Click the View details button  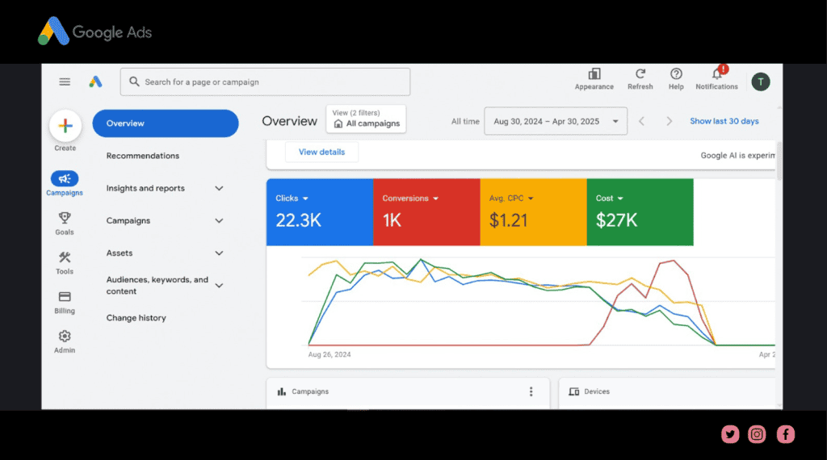click(x=321, y=152)
